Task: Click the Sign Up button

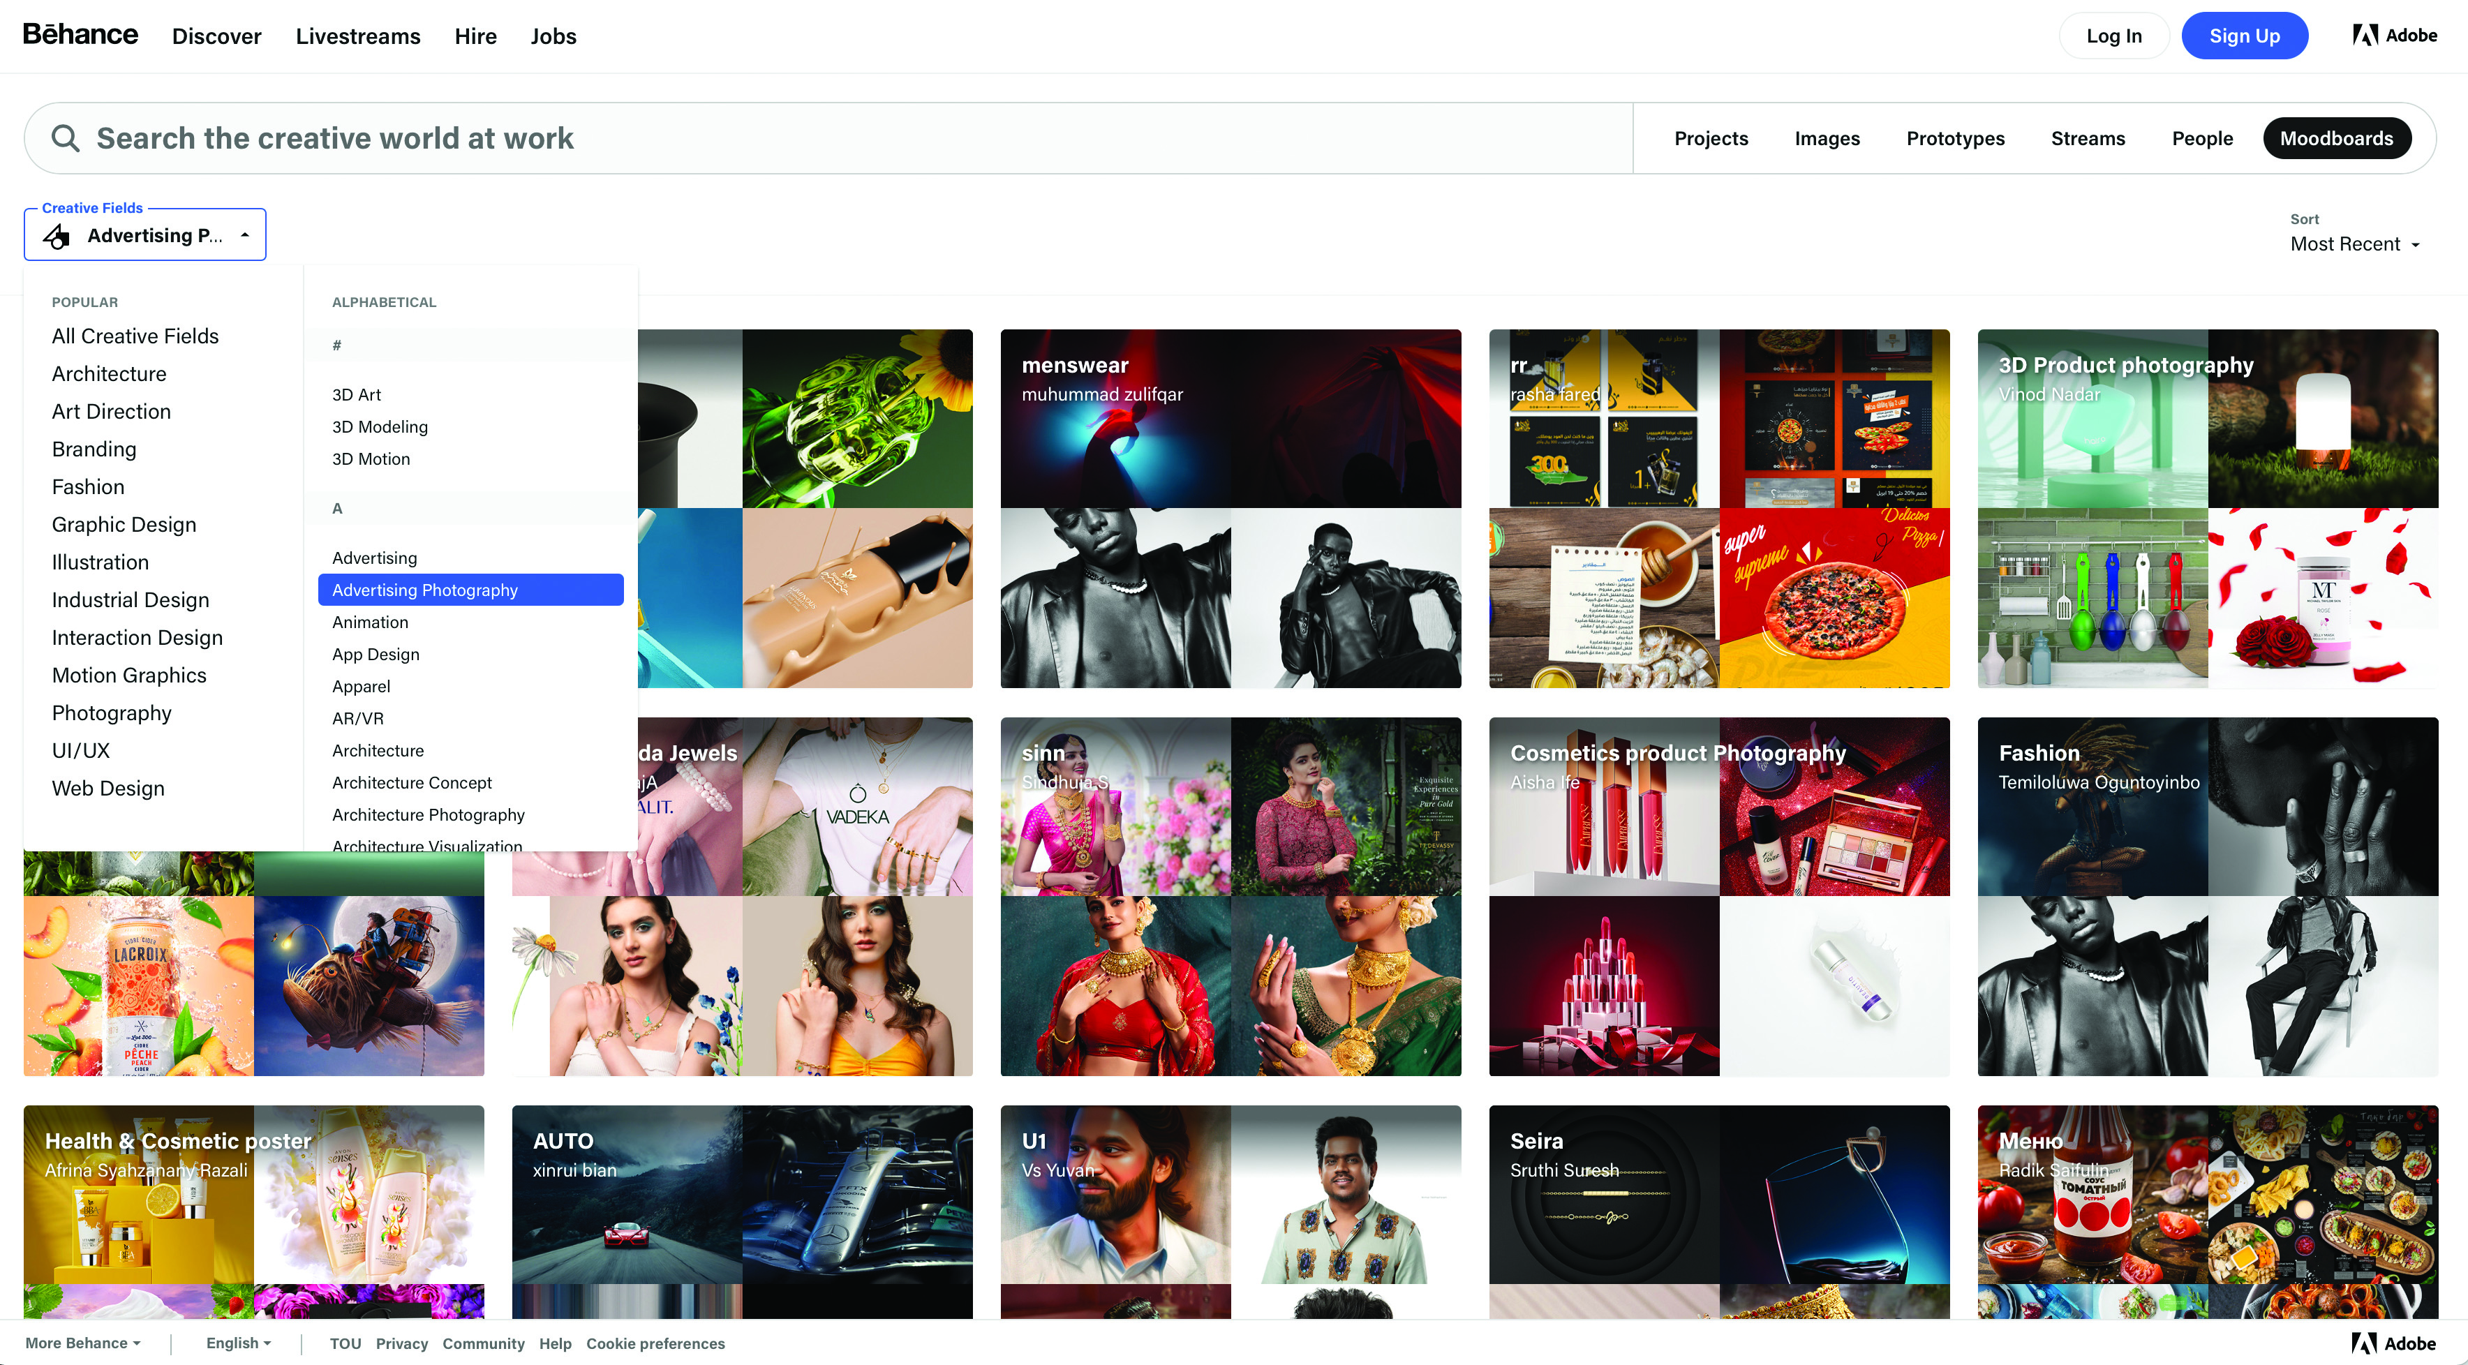Action: [x=2244, y=36]
